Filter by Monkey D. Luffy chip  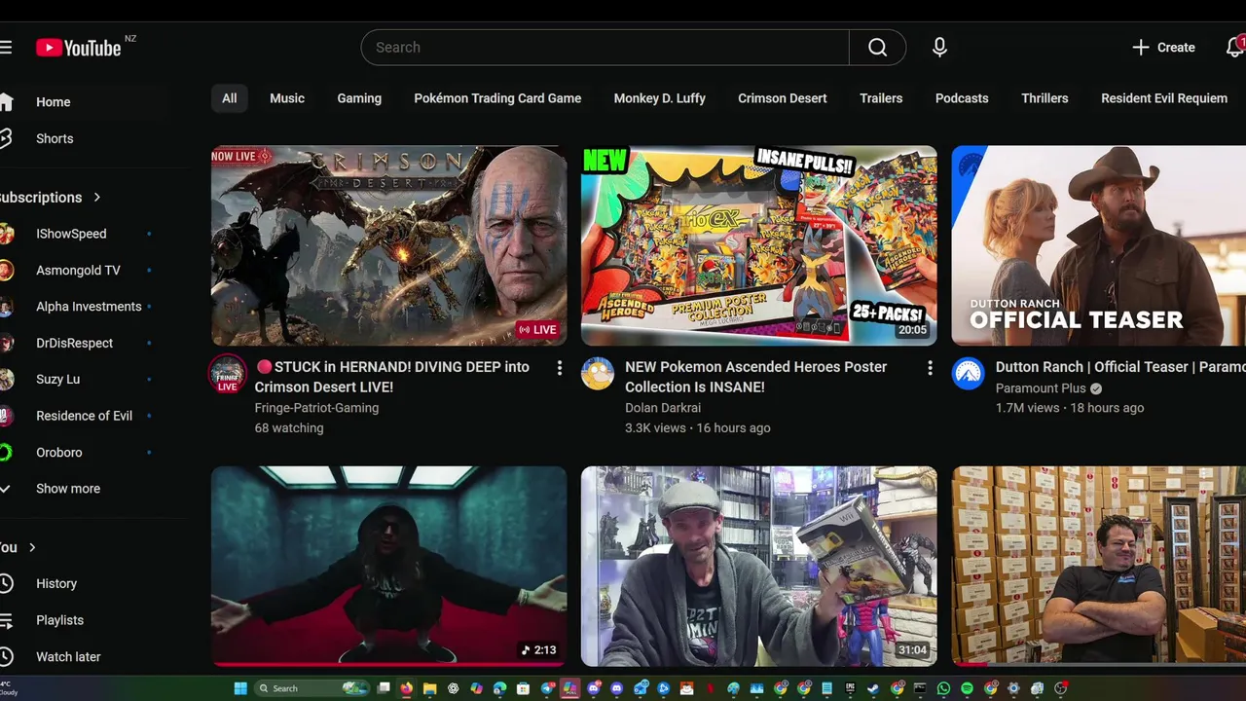coord(659,98)
